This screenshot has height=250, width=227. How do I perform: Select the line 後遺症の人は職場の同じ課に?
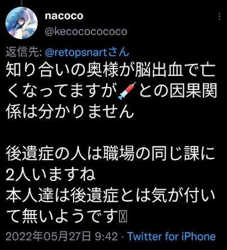pos(110,154)
